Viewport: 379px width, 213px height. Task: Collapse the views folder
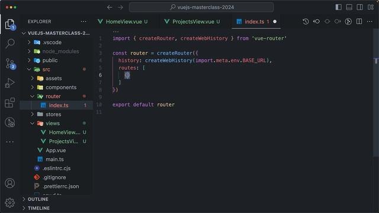[56, 124]
